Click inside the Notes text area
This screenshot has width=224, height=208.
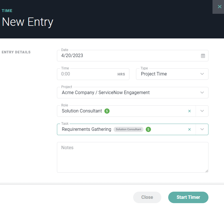[x=133, y=158]
